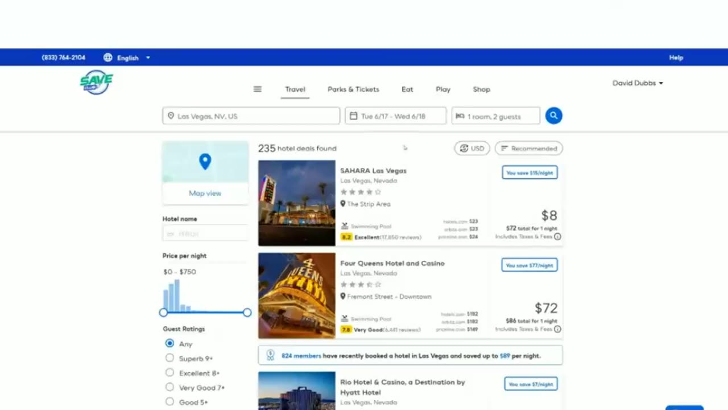
Task: Click the Save Club logo
Action: 96,83
